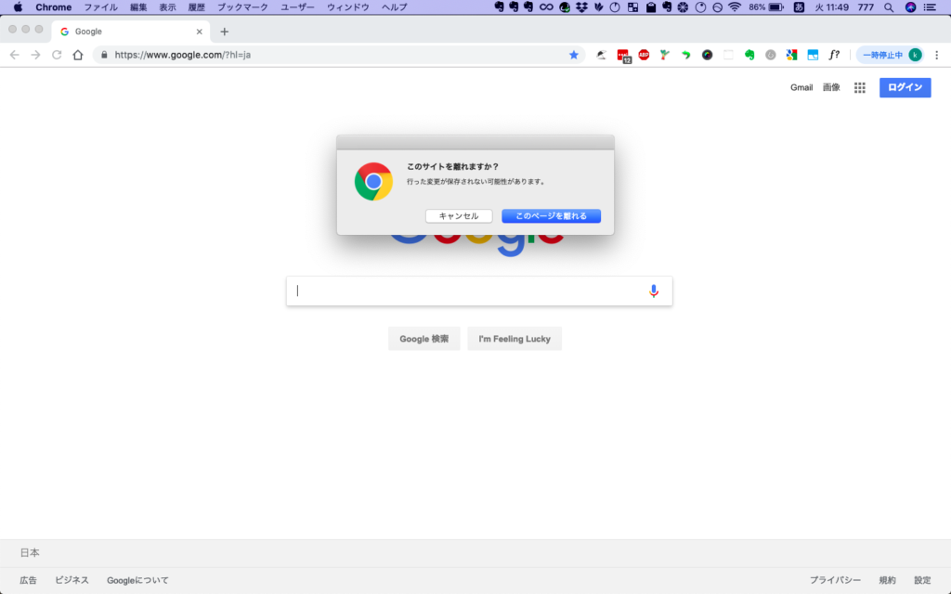
Task: Click the blue ログイン button
Action: 905,87
